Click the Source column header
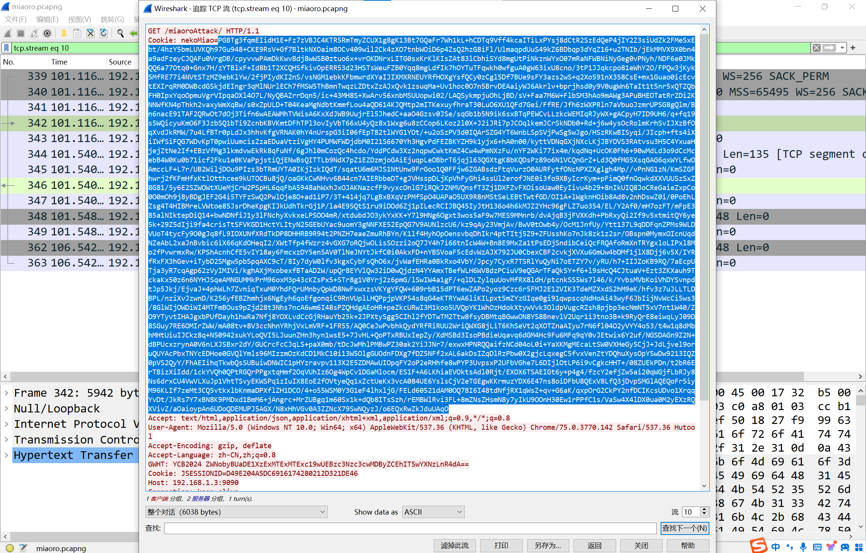This screenshot has width=866, height=553. (x=122, y=62)
